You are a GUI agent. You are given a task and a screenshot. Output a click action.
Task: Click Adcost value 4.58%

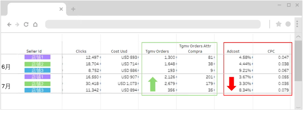pos(245,57)
